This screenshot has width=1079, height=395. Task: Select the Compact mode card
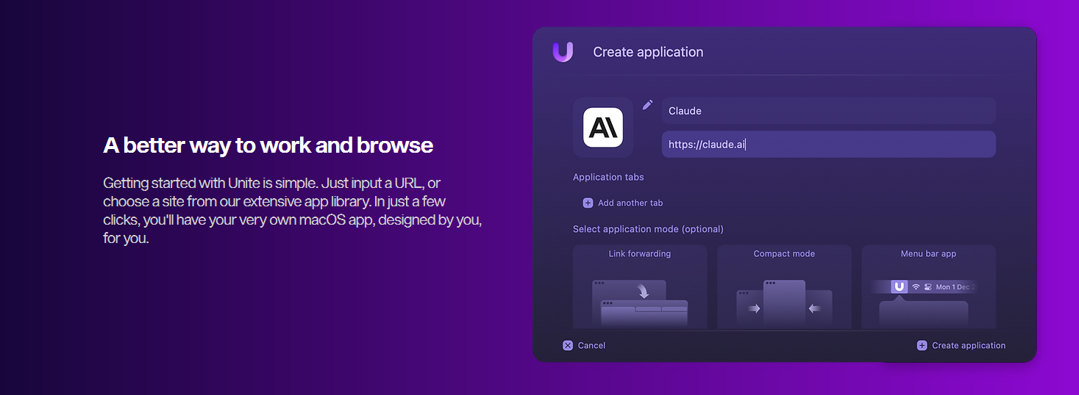click(x=784, y=287)
